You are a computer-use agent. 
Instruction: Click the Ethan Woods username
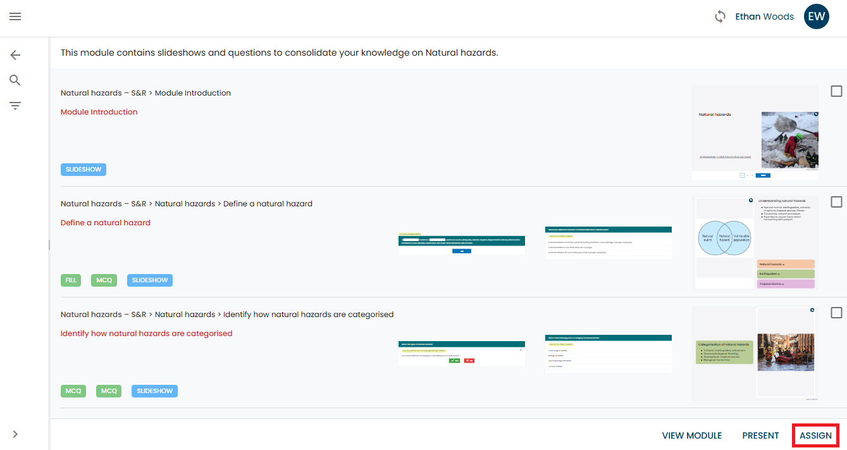pyautogui.click(x=764, y=17)
